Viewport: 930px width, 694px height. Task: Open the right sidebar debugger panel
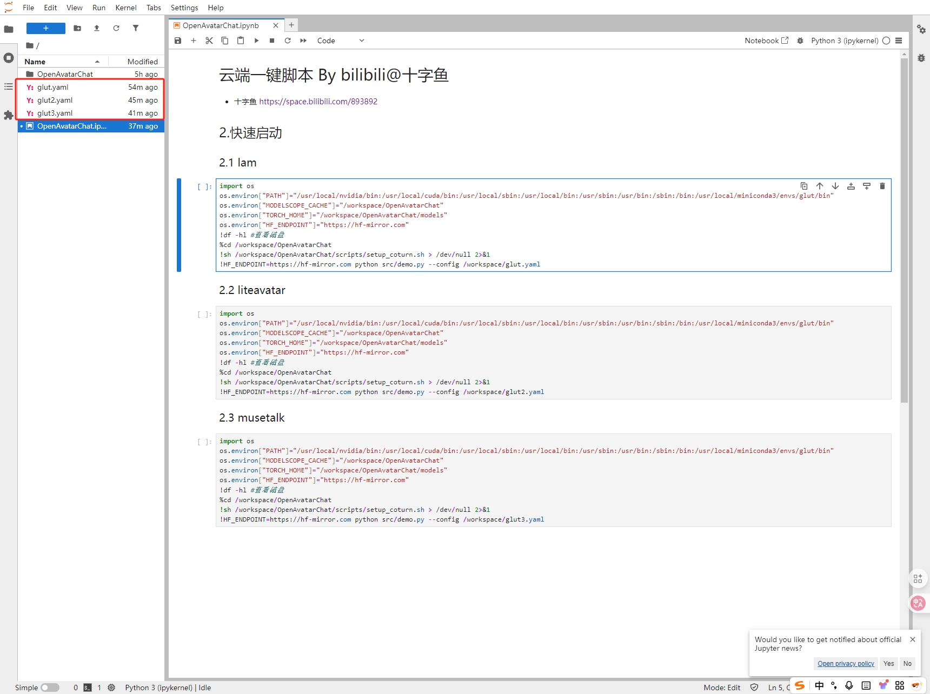click(921, 58)
